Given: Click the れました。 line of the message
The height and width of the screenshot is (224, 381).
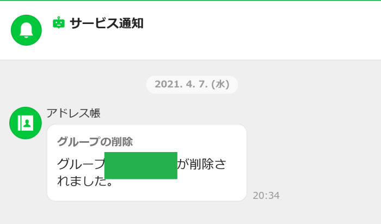Looking at the screenshot, I should tap(85, 181).
